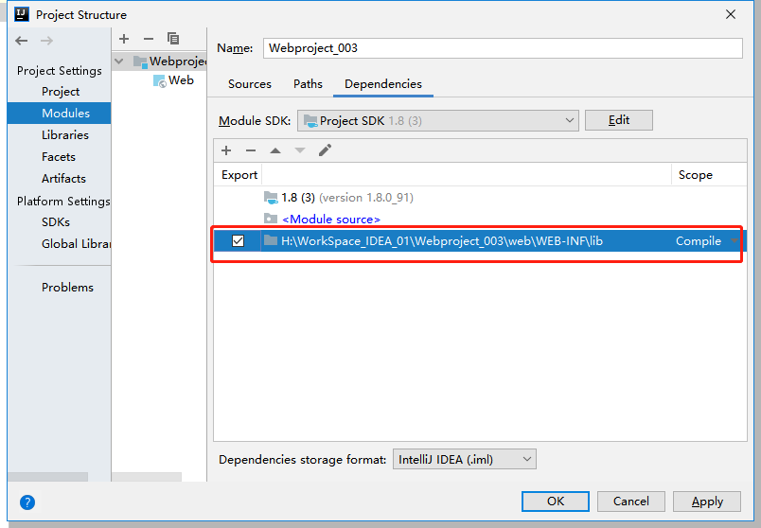The height and width of the screenshot is (528, 761).
Task: Open the Compile scope dropdown arrow
Action: [x=734, y=240]
